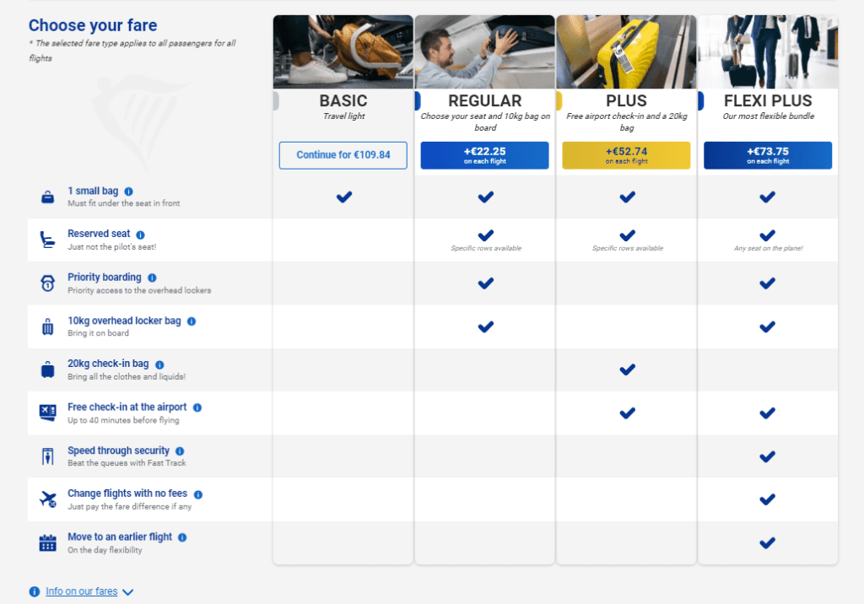Viewport: 864px width, 604px height.
Task: Open info tooltip for Reserved seat
Action: 141,235
